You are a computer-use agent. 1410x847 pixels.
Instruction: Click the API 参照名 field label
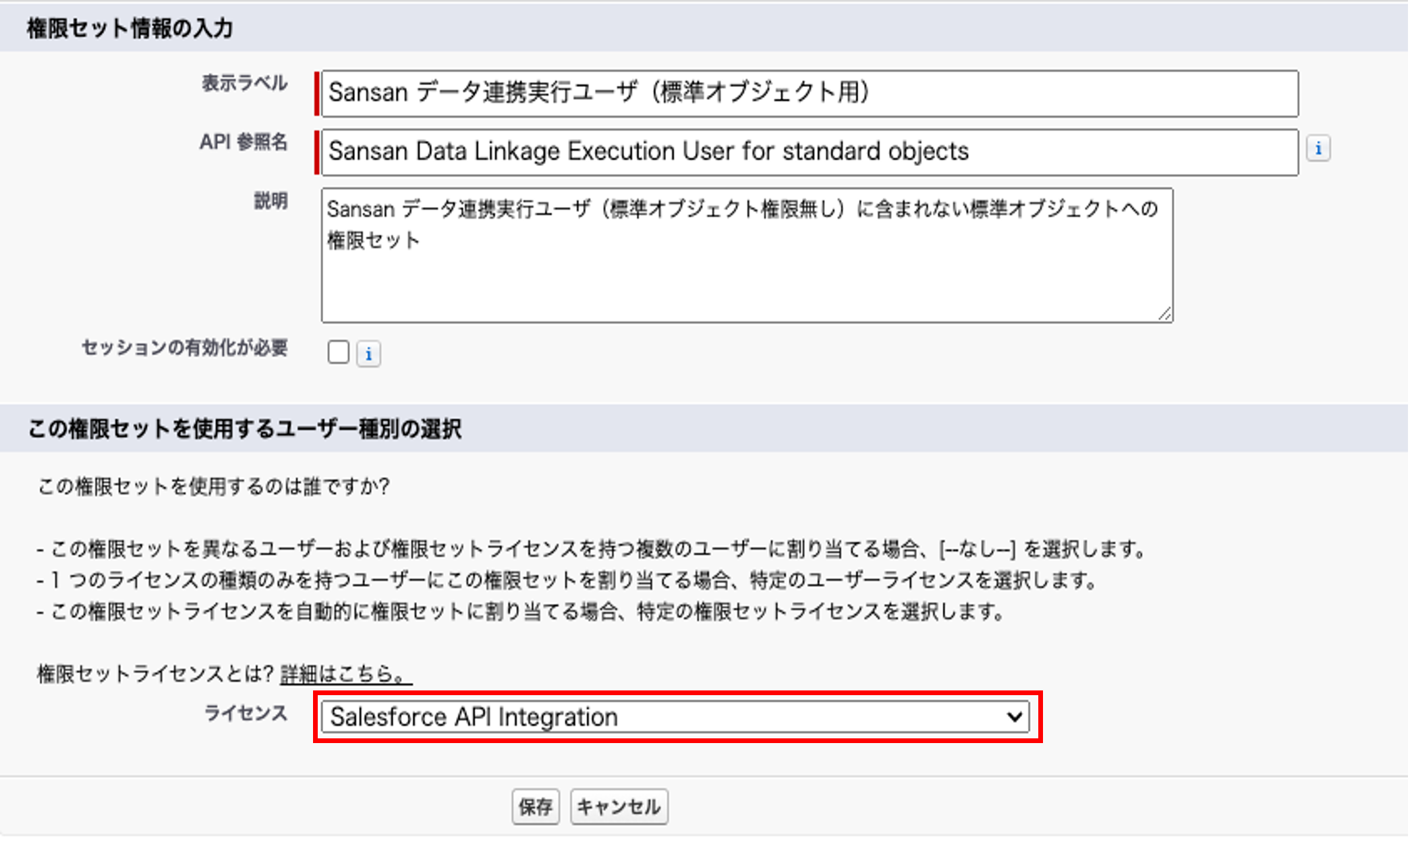(x=244, y=142)
